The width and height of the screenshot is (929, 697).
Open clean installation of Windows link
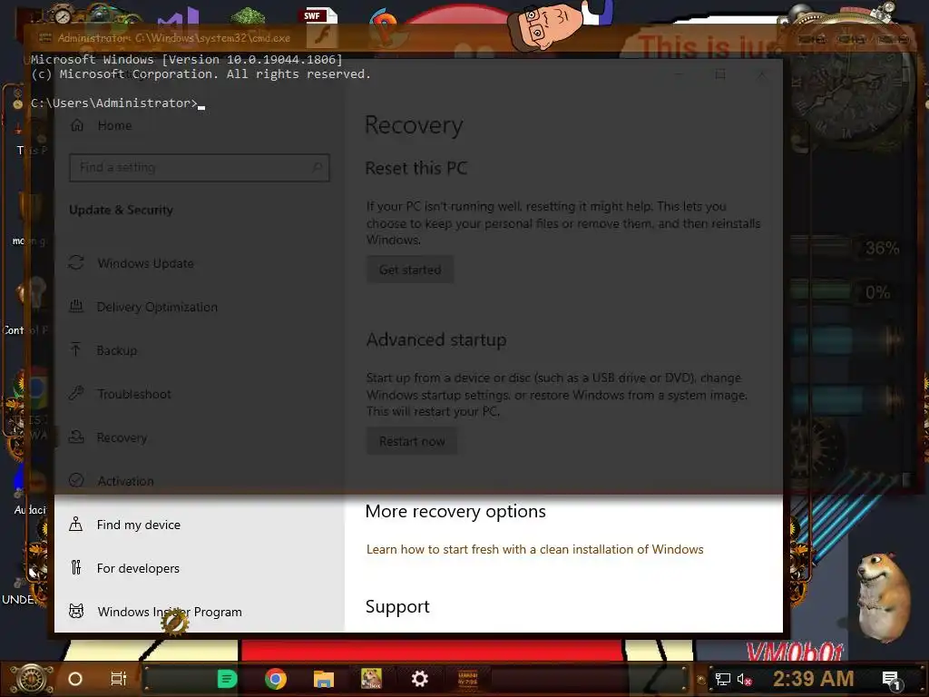point(534,549)
